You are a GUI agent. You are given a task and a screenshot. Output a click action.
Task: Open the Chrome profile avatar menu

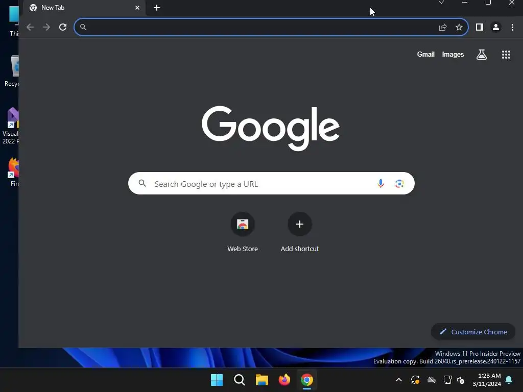click(496, 27)
